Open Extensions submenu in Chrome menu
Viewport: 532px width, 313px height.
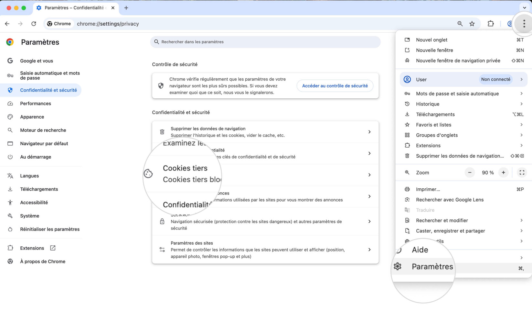click(464, 145)
